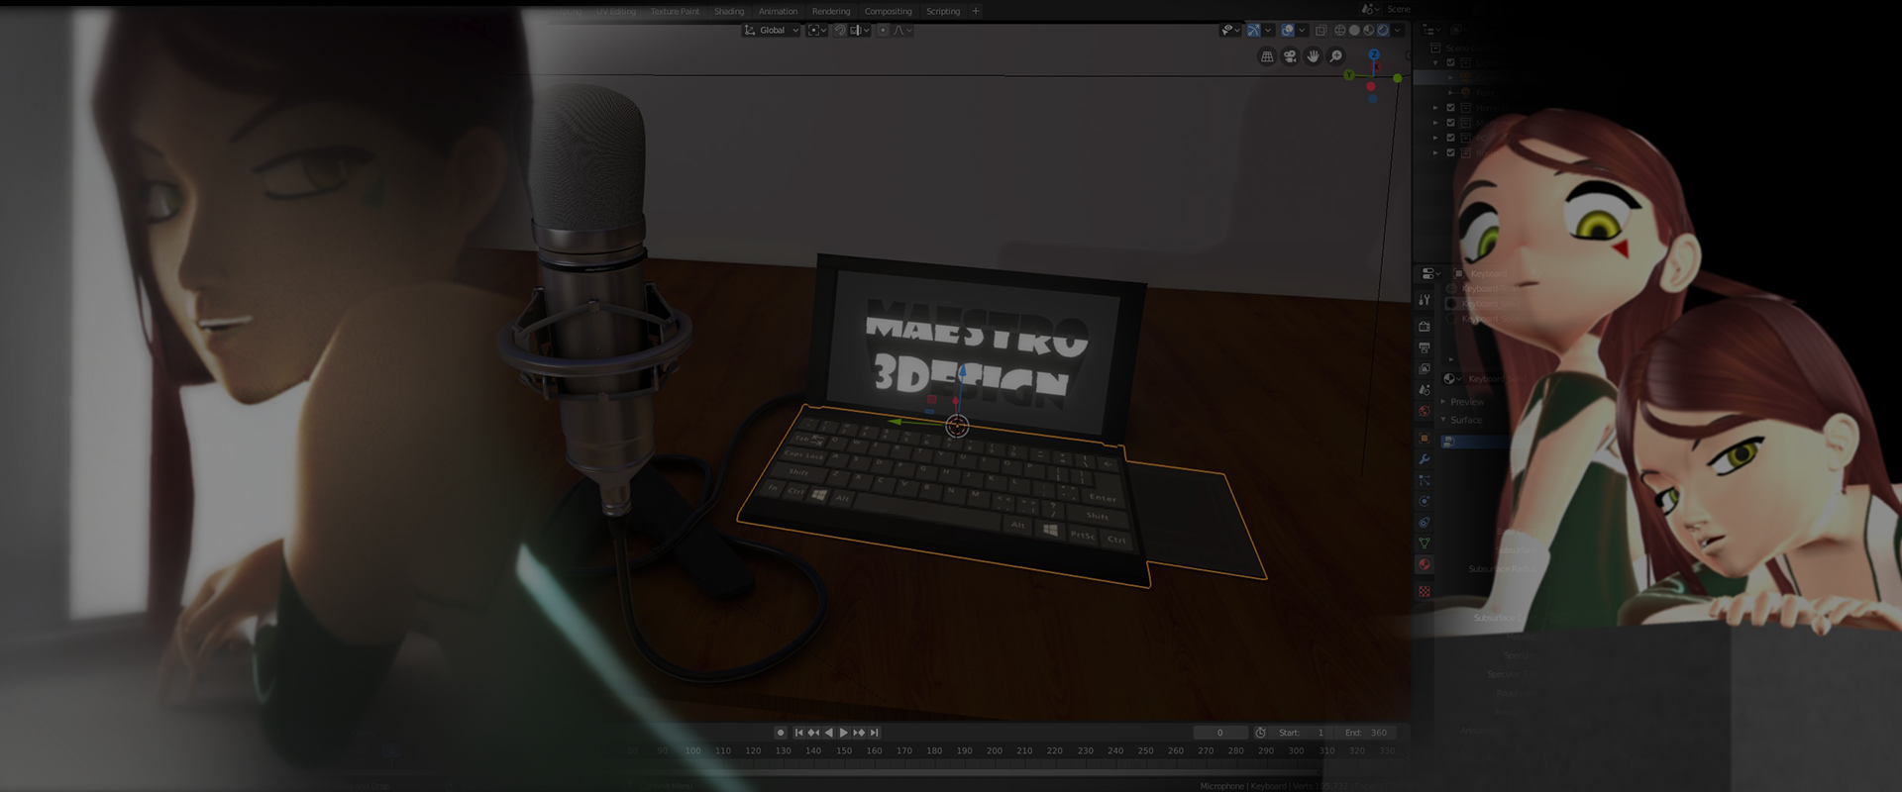Open the Physics properties tab
The height and width of the screenshot is (792, 1902).
[x=1425, y=501]
